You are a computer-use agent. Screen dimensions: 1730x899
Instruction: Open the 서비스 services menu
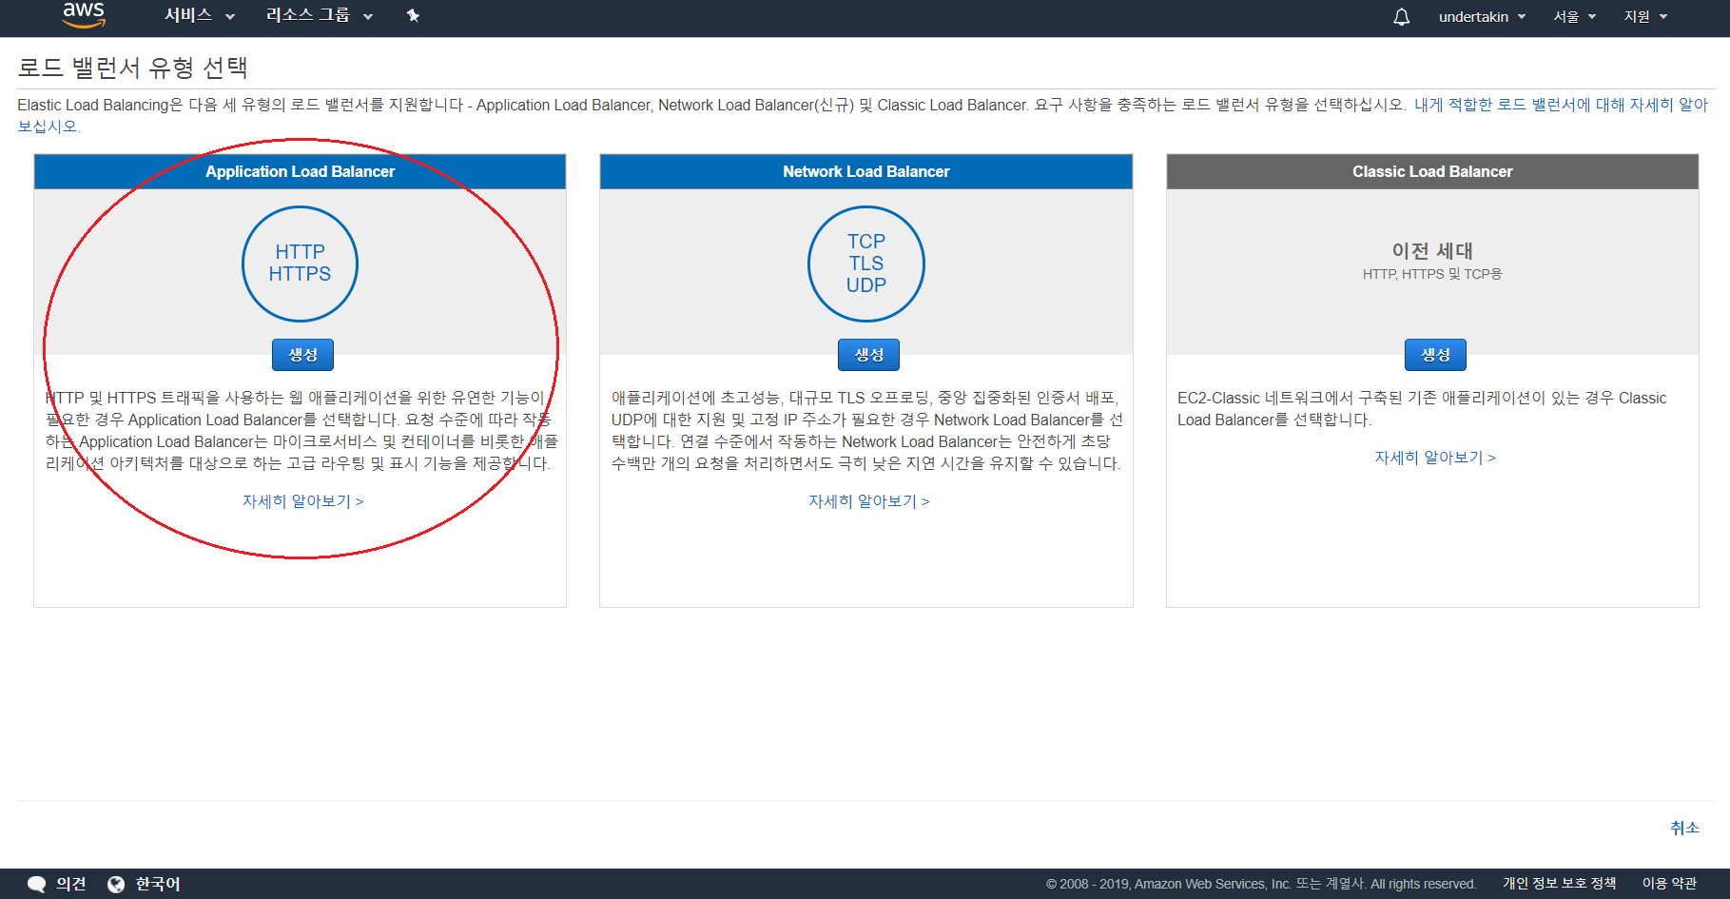coord(200,16)
